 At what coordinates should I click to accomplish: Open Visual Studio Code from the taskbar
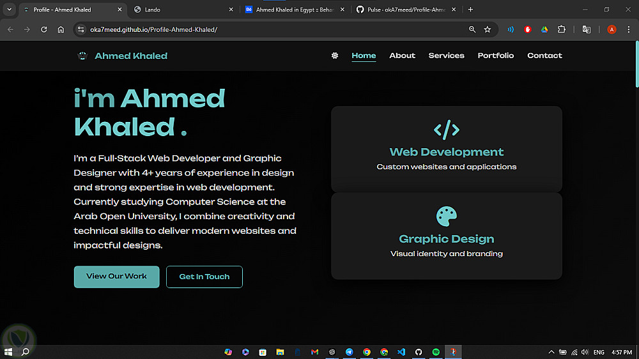[401, 352]
